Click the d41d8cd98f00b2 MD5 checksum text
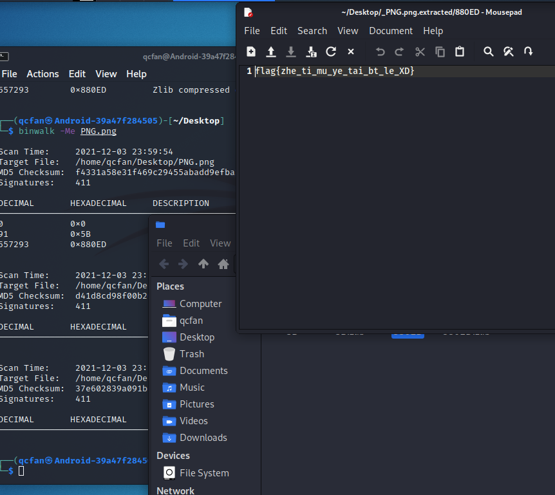 tap(111, 296)
